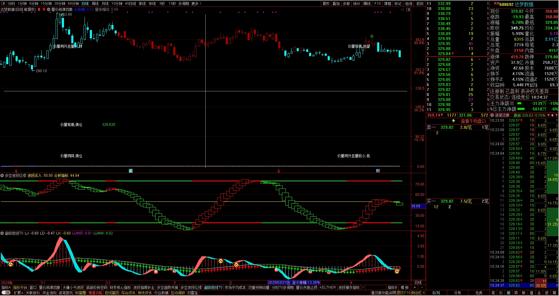Screen dimensions: 559x296
Task: Open the 超级短线T0 indicator dropdown circle
Action: coord(2,233)
